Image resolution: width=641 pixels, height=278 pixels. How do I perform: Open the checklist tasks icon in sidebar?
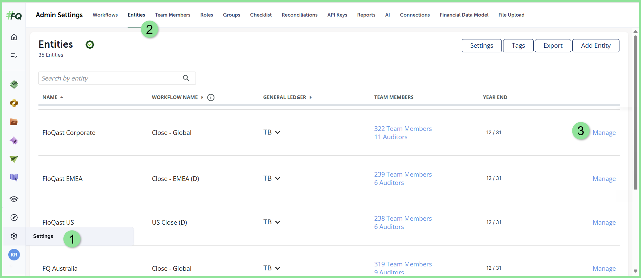point(14,55)
